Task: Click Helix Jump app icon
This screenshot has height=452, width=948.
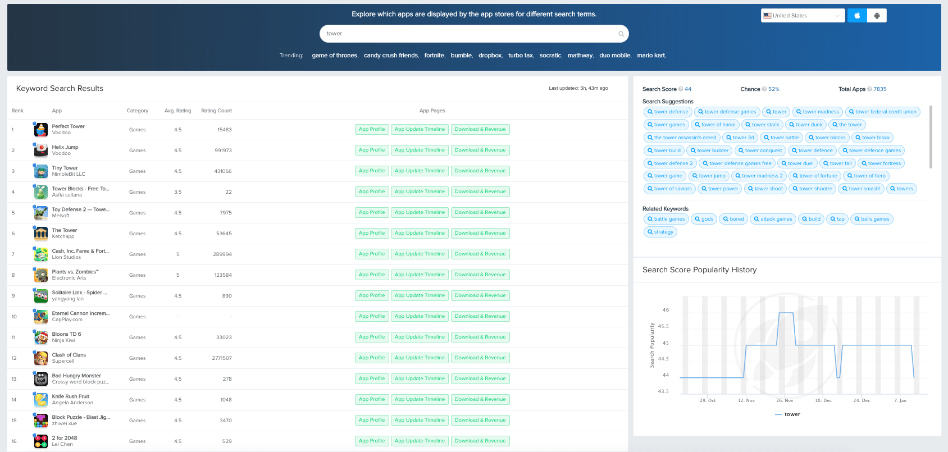Action: pos(40,150)
